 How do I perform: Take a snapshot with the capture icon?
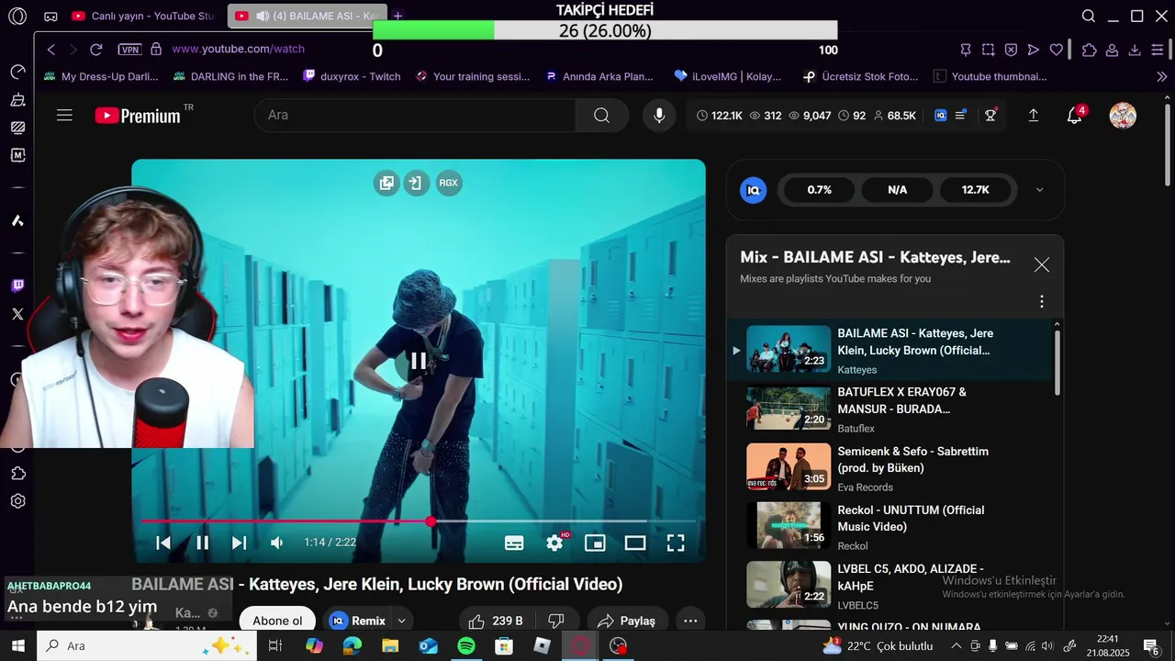[988, 50]
